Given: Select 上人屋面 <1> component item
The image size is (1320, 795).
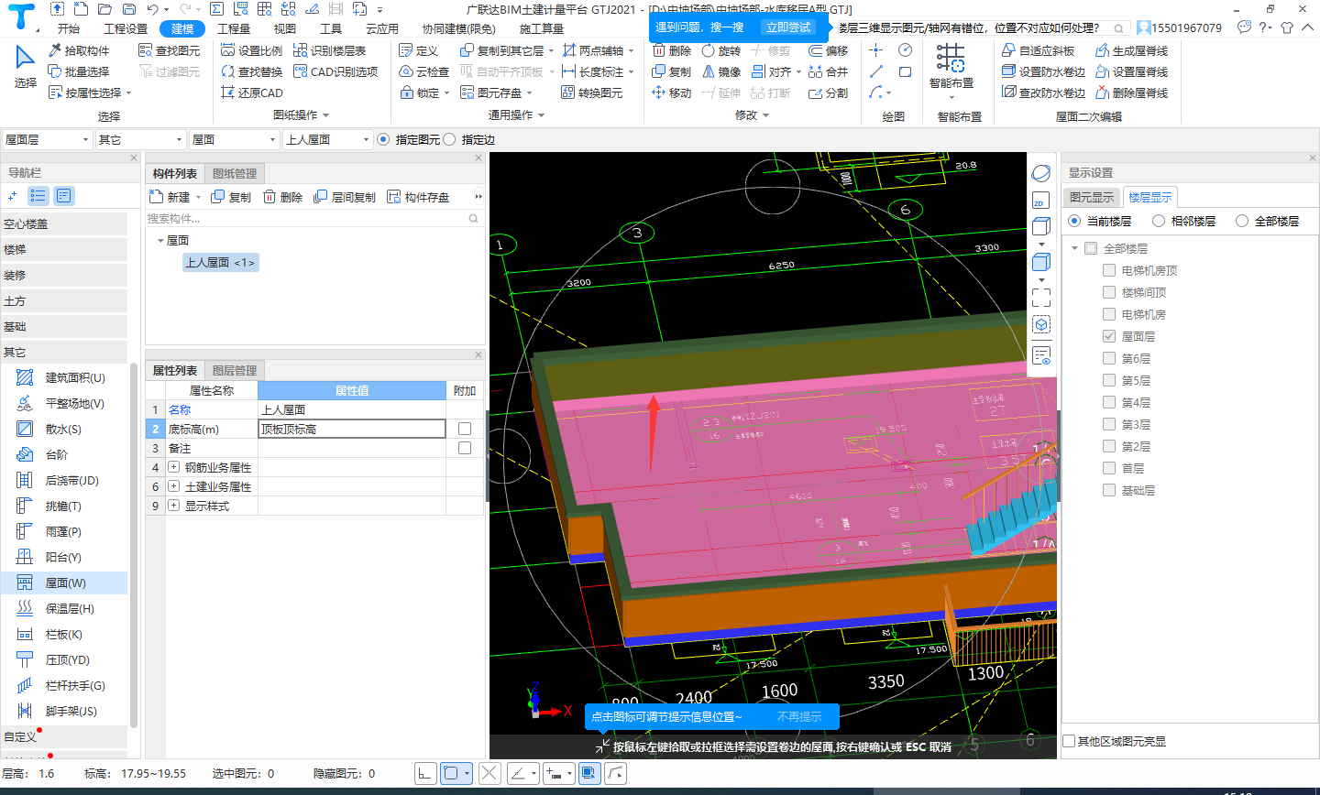Looking at the screenshot, I should tap(220, 262).
